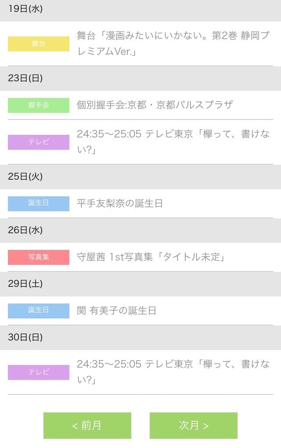This screenshot has height=448, width=281.
Task: Select the 23日(日) date header
Action: [x=140, y=78]
